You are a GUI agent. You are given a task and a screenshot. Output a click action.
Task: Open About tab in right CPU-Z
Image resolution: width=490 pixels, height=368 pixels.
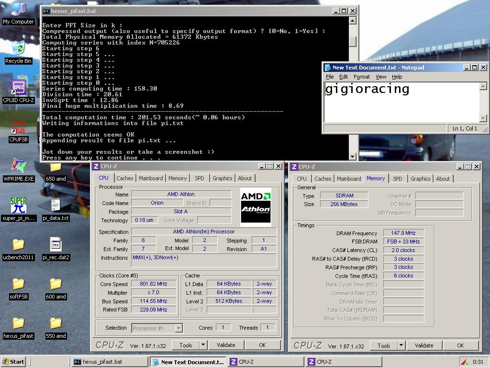(x=443, y=179)
